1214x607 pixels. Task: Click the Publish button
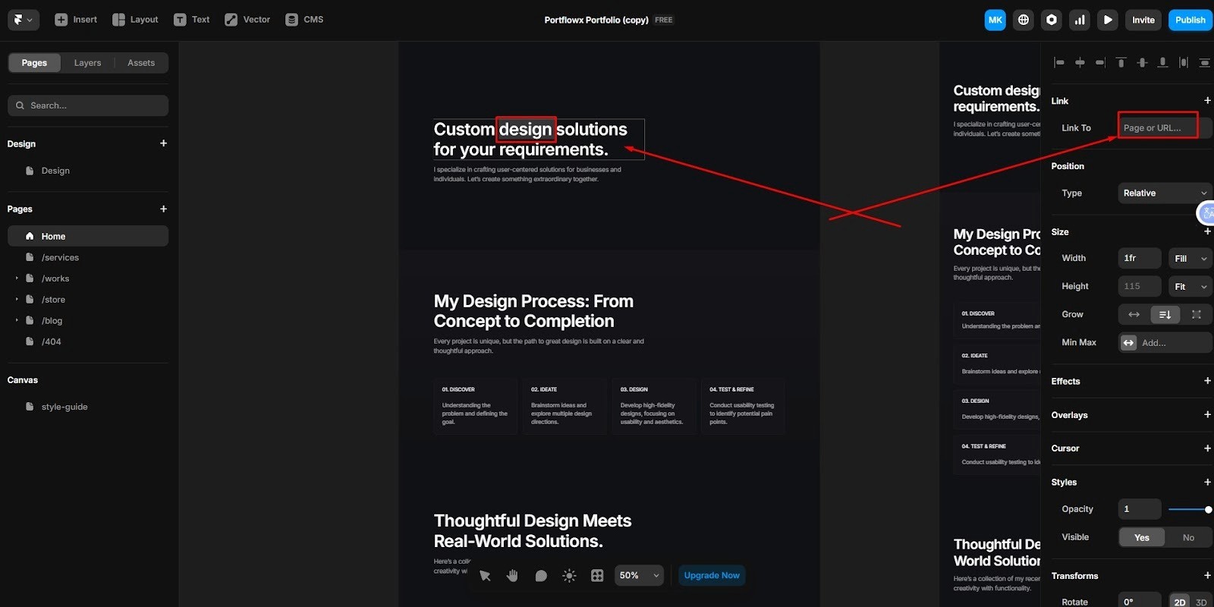point(1190,20)
